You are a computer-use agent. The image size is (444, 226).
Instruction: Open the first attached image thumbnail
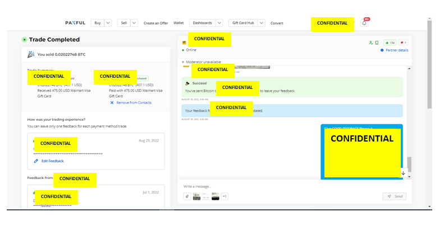[x=197, y=196]
